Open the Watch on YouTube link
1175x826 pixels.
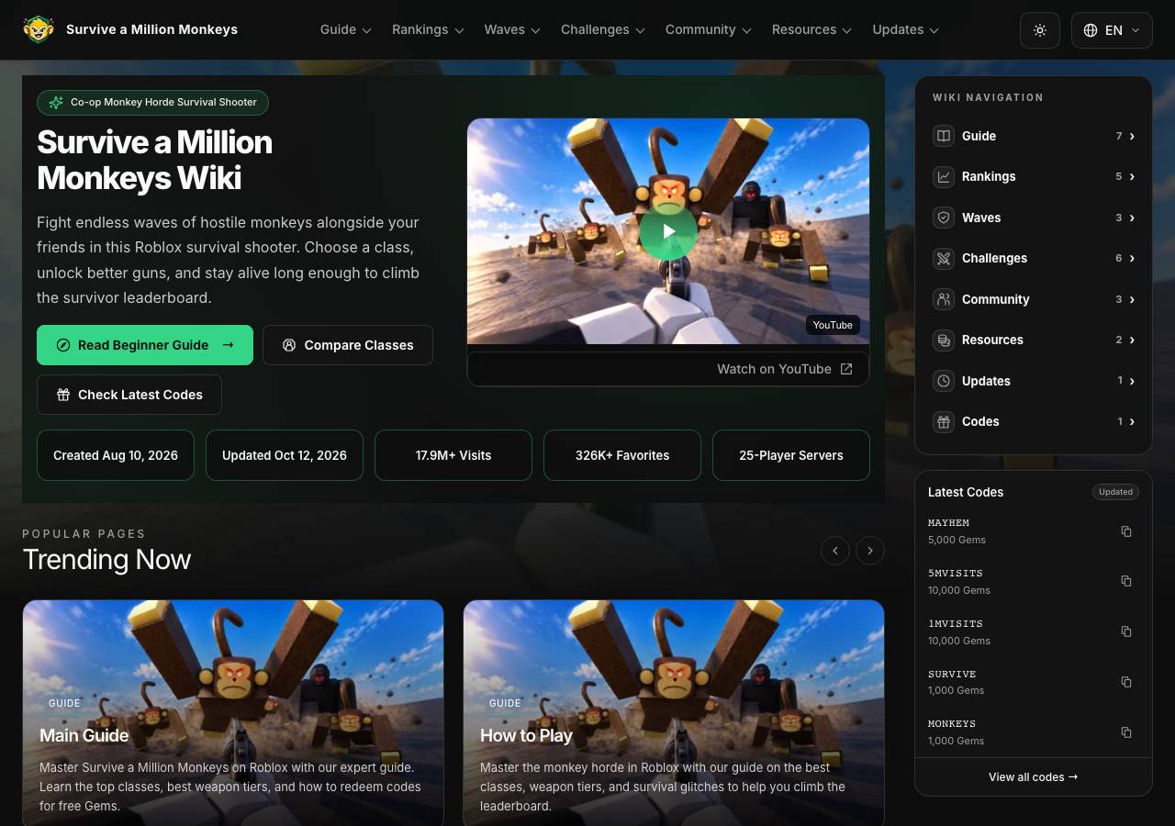click(785, 369)
